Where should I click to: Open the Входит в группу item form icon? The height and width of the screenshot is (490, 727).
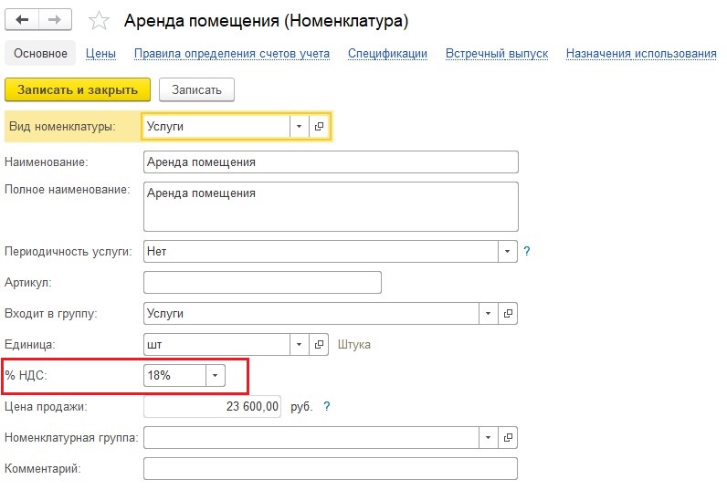(508, 314)
